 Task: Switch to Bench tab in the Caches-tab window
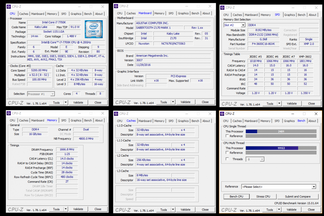(x=195, y=121)
